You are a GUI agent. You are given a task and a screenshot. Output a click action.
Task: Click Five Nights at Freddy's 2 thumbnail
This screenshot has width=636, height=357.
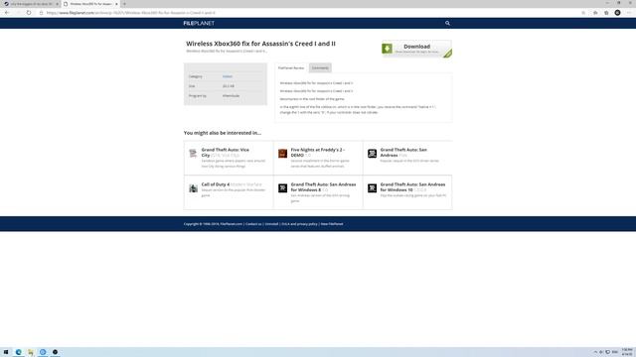[x=282, y=154]
